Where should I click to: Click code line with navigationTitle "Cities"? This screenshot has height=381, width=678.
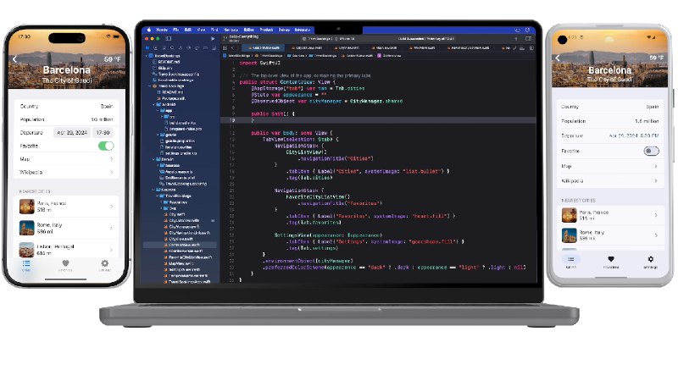(324, 158)
